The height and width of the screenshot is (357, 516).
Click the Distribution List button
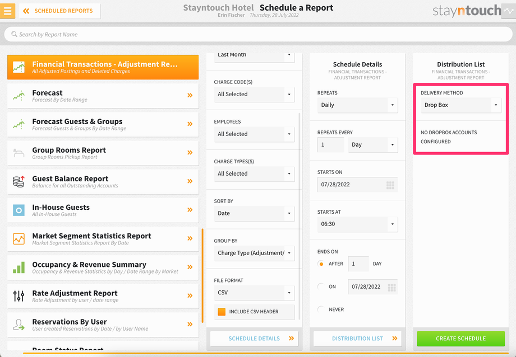click(x=357, y=339)
